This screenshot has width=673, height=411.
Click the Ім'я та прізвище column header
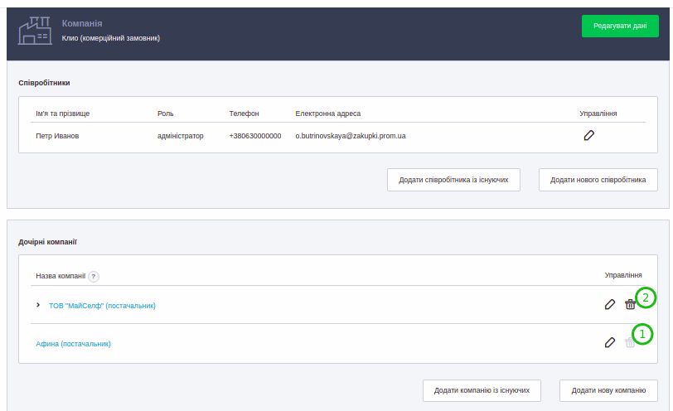click(63, 114)
